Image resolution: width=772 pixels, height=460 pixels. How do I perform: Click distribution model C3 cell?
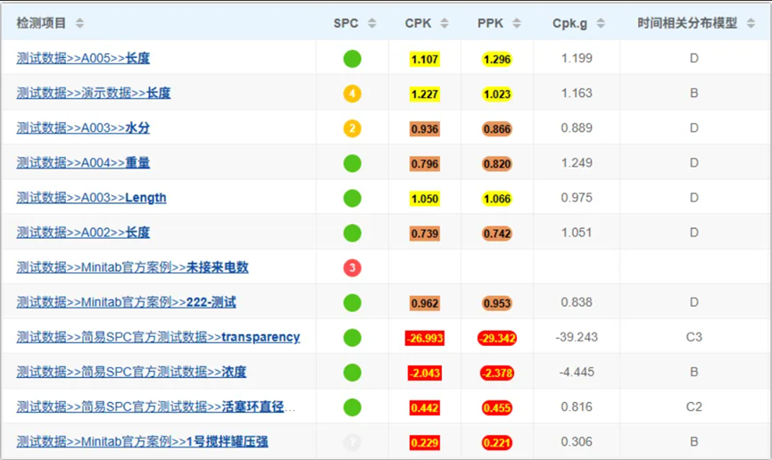pos(693,338)
